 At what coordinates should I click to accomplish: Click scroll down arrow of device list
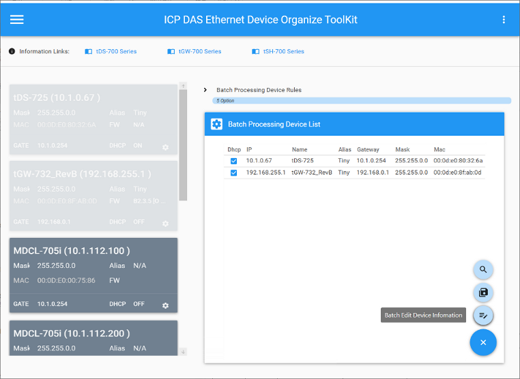click(x=183, y=352)
